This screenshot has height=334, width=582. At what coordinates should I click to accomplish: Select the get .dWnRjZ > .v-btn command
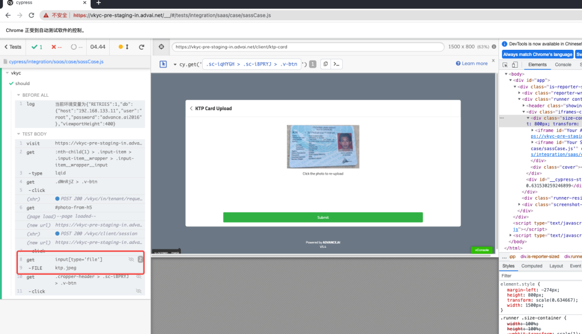click(80, 182)
